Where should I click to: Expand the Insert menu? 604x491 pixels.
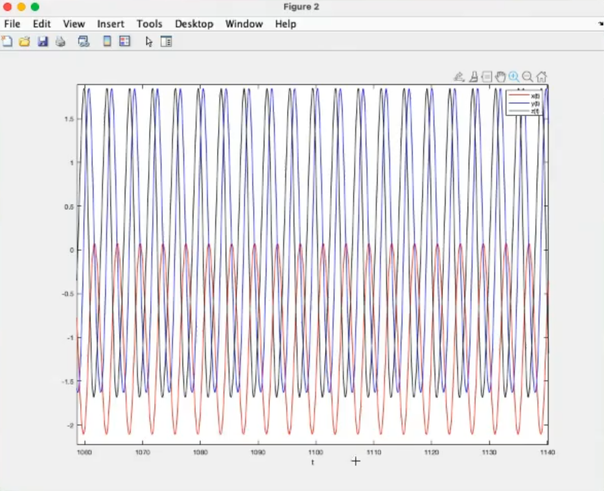[x=111, y=24]
